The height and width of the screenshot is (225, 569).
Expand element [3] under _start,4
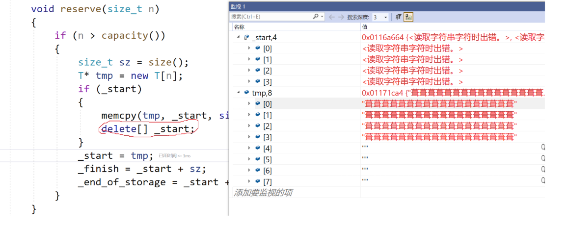tap(249, 81)
